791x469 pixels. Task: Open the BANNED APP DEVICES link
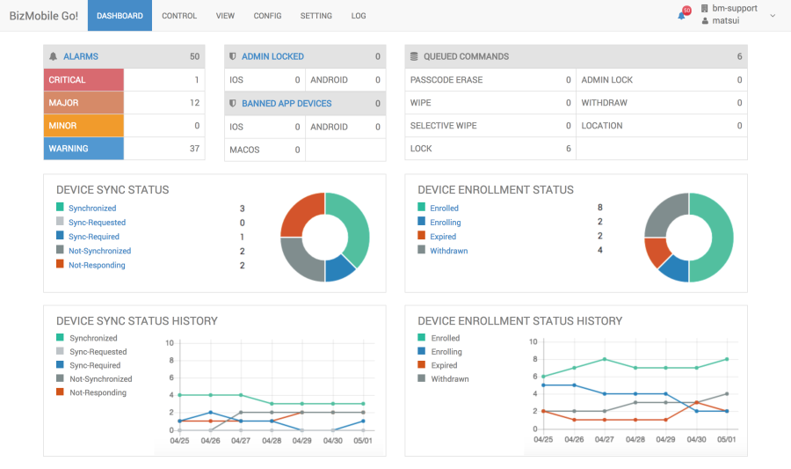(x=287, y=104)
